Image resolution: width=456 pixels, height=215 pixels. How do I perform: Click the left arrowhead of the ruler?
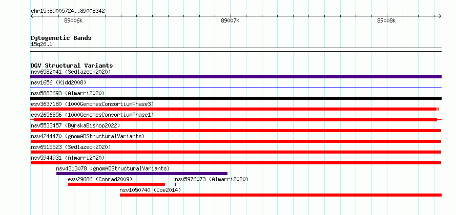32,16
